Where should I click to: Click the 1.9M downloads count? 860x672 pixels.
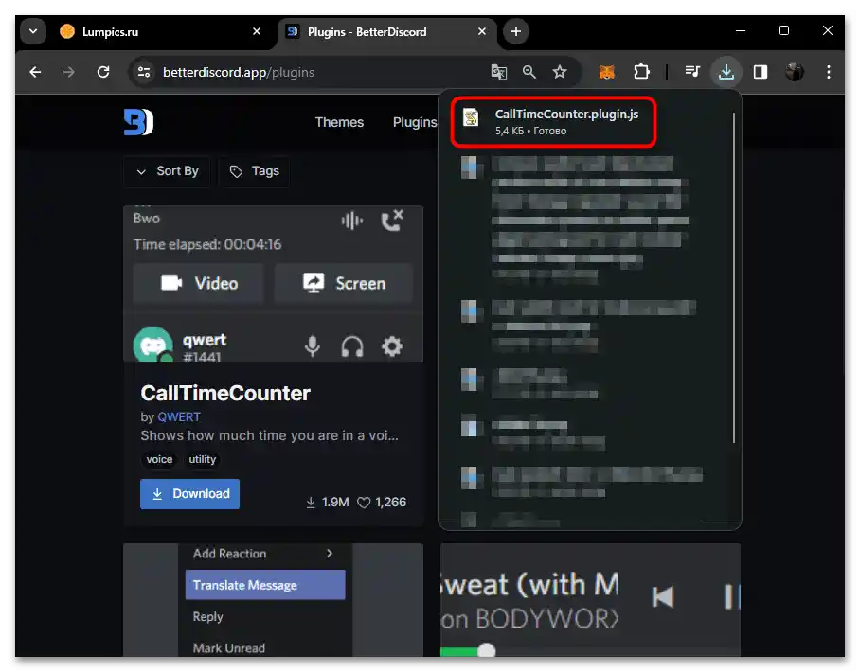click(328, 502)
